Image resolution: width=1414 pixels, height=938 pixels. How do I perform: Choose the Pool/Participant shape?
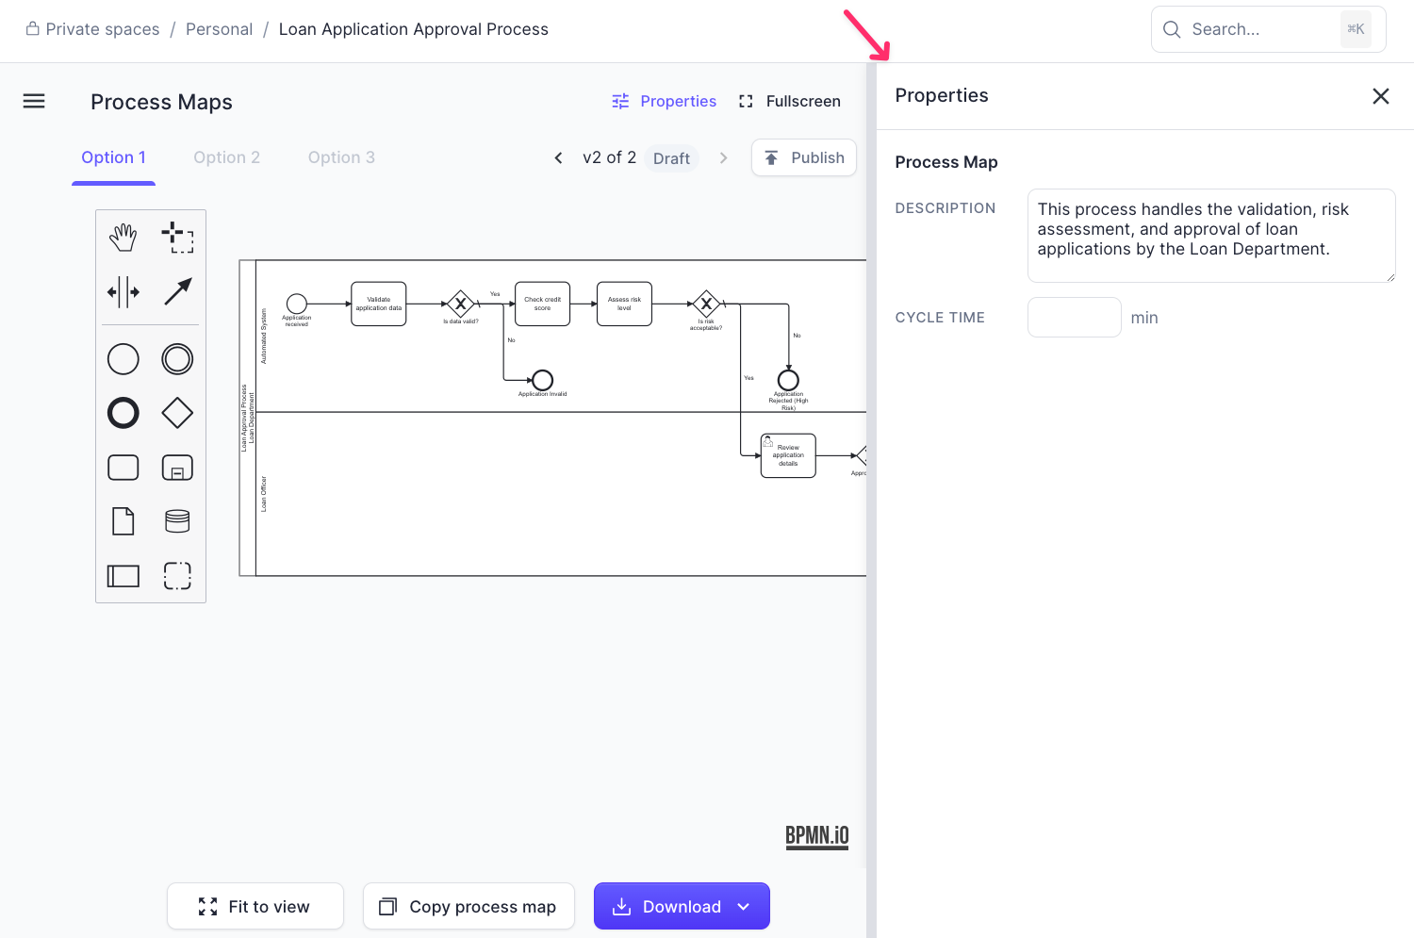click(x=123, y=576)
